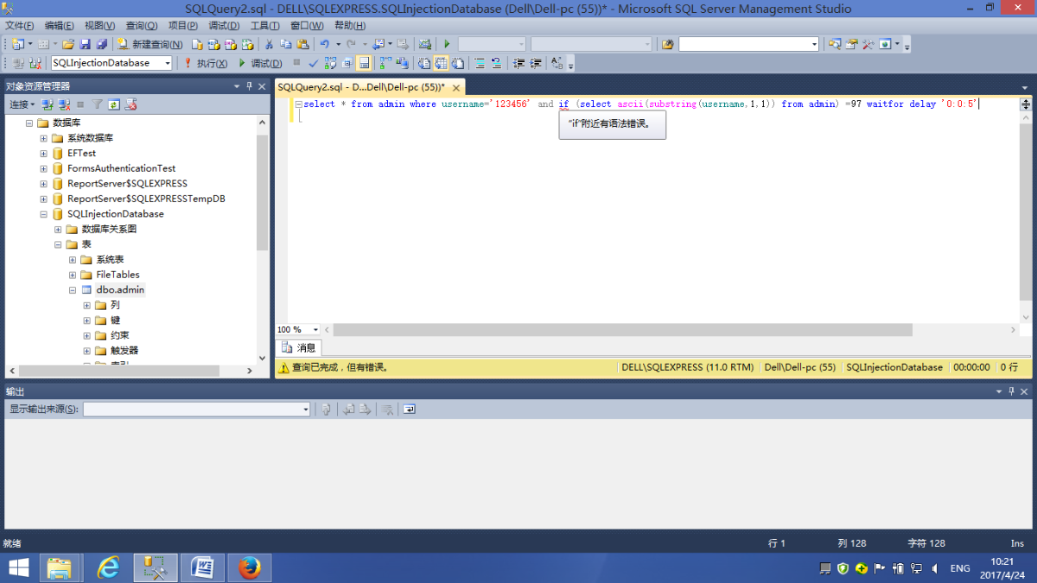Click the Paste clipboard icon
The height and width of the screenshot is (583, 1037).
tap(302, 43)
